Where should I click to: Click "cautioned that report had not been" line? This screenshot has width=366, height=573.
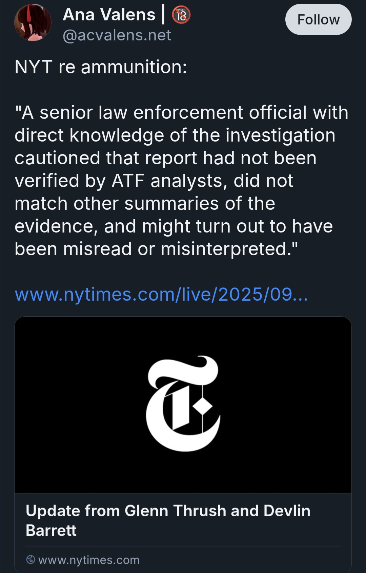click(165, 158)
